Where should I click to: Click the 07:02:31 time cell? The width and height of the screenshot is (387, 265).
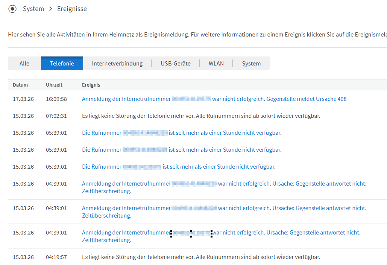point(56,116)
